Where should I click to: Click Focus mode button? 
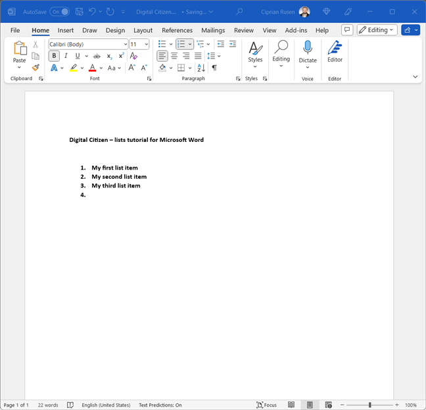pos(266,405)
